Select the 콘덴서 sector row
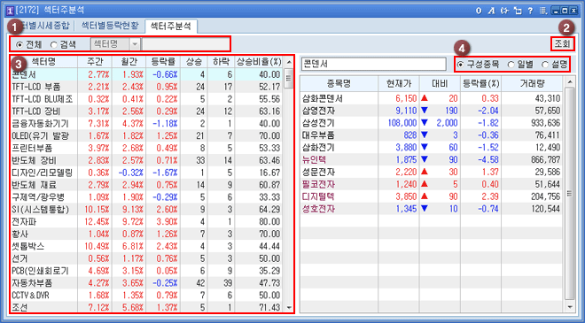585x323 pixels. 146,74
